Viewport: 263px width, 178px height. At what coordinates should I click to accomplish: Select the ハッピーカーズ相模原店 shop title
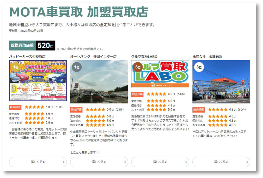(27, 57)
